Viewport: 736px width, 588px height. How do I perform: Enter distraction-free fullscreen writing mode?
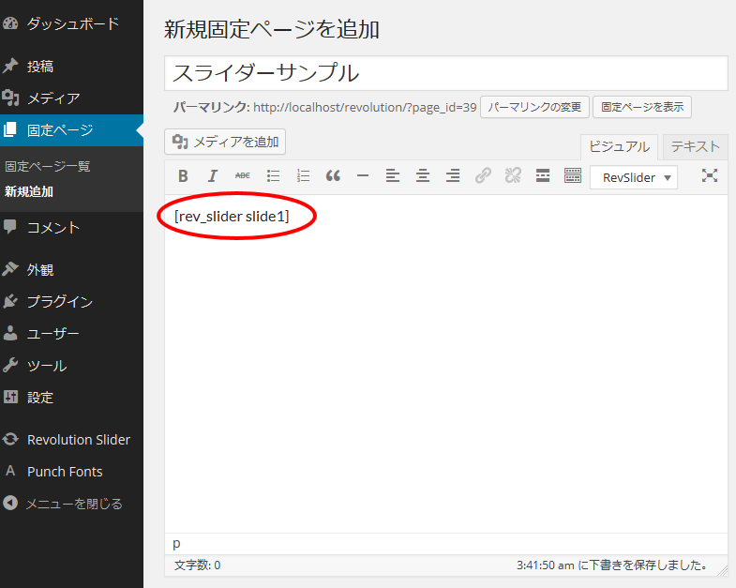coord(710,176)
